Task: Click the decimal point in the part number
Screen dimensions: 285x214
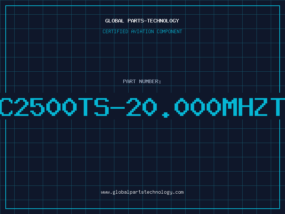Action: (165, 115)
